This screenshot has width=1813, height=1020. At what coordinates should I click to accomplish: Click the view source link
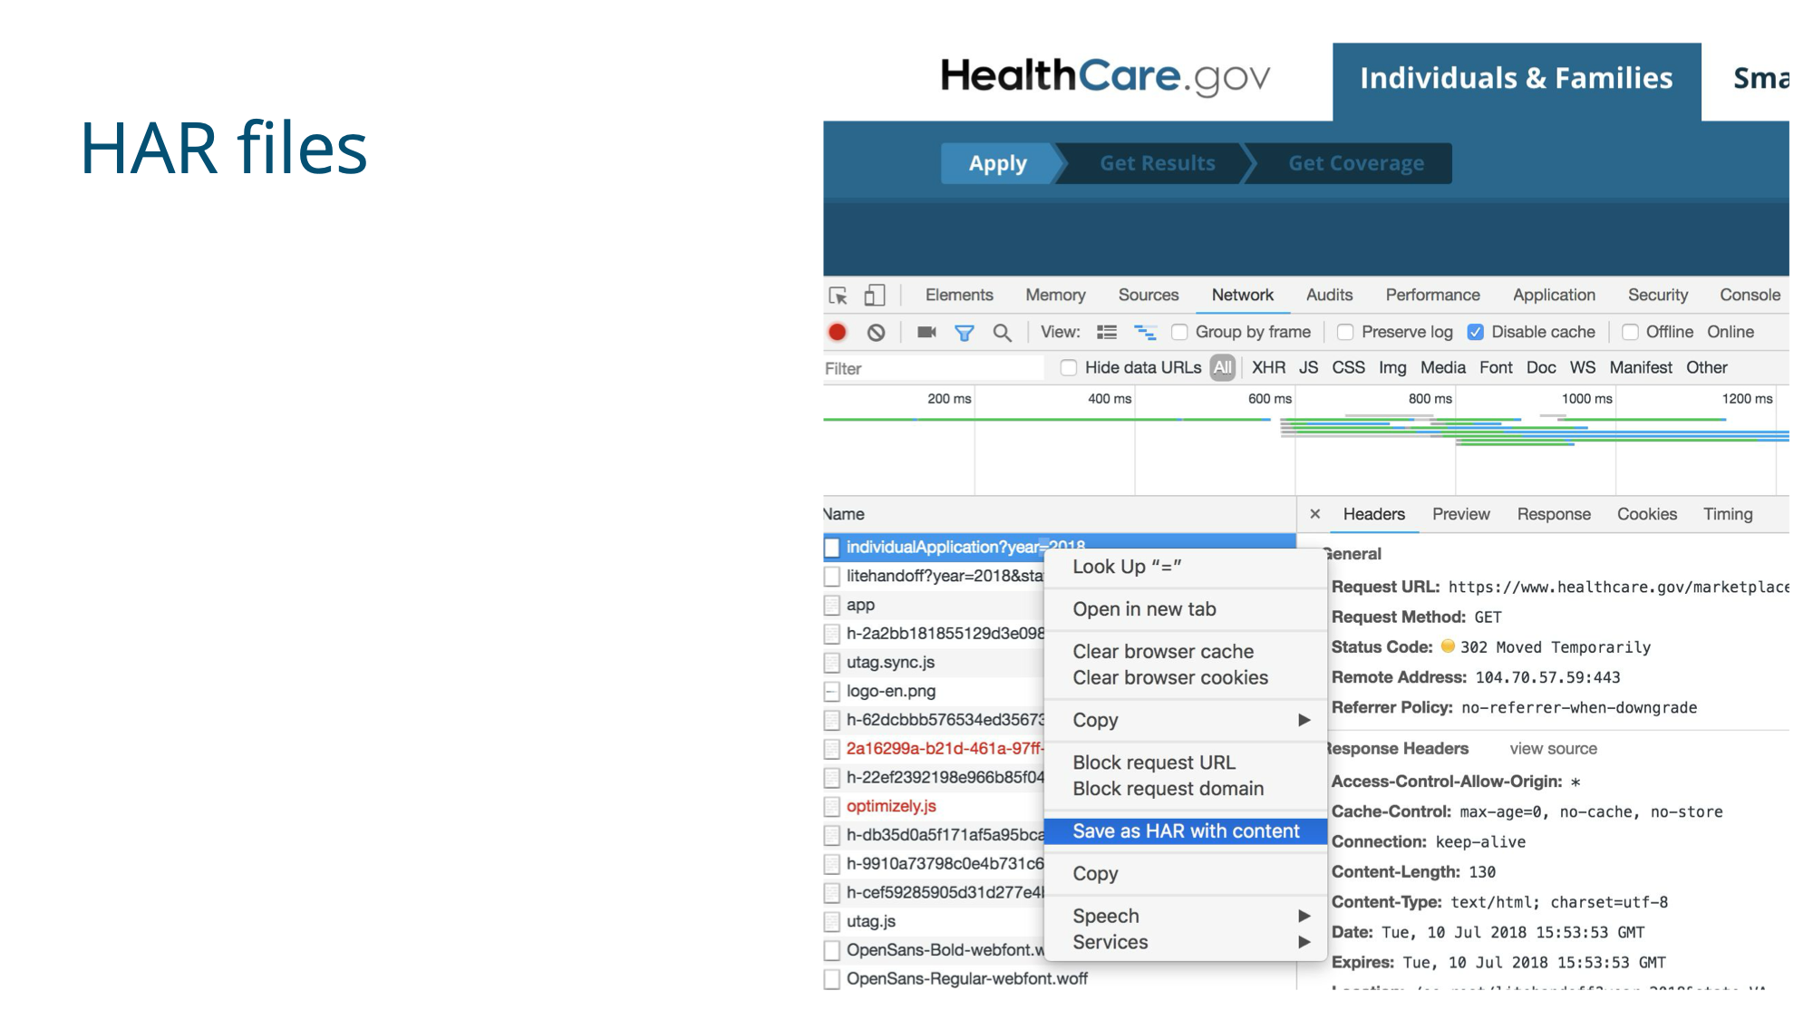(x=1553, y=749)
